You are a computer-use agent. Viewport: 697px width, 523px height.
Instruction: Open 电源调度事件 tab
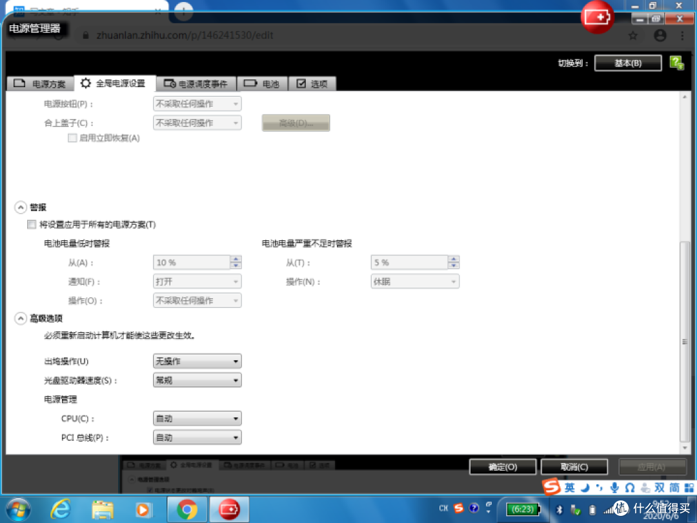pos(196,83)
